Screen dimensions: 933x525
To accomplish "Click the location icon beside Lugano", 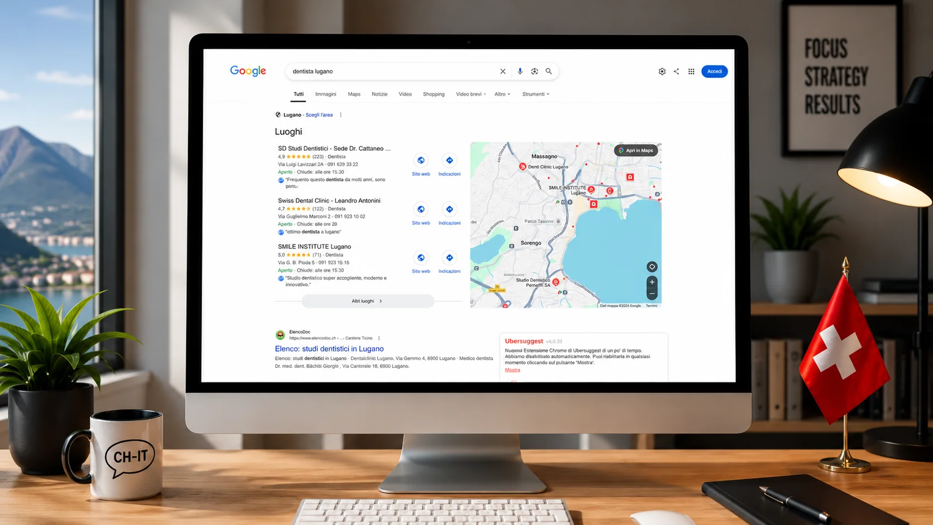I will pos(278,115).
